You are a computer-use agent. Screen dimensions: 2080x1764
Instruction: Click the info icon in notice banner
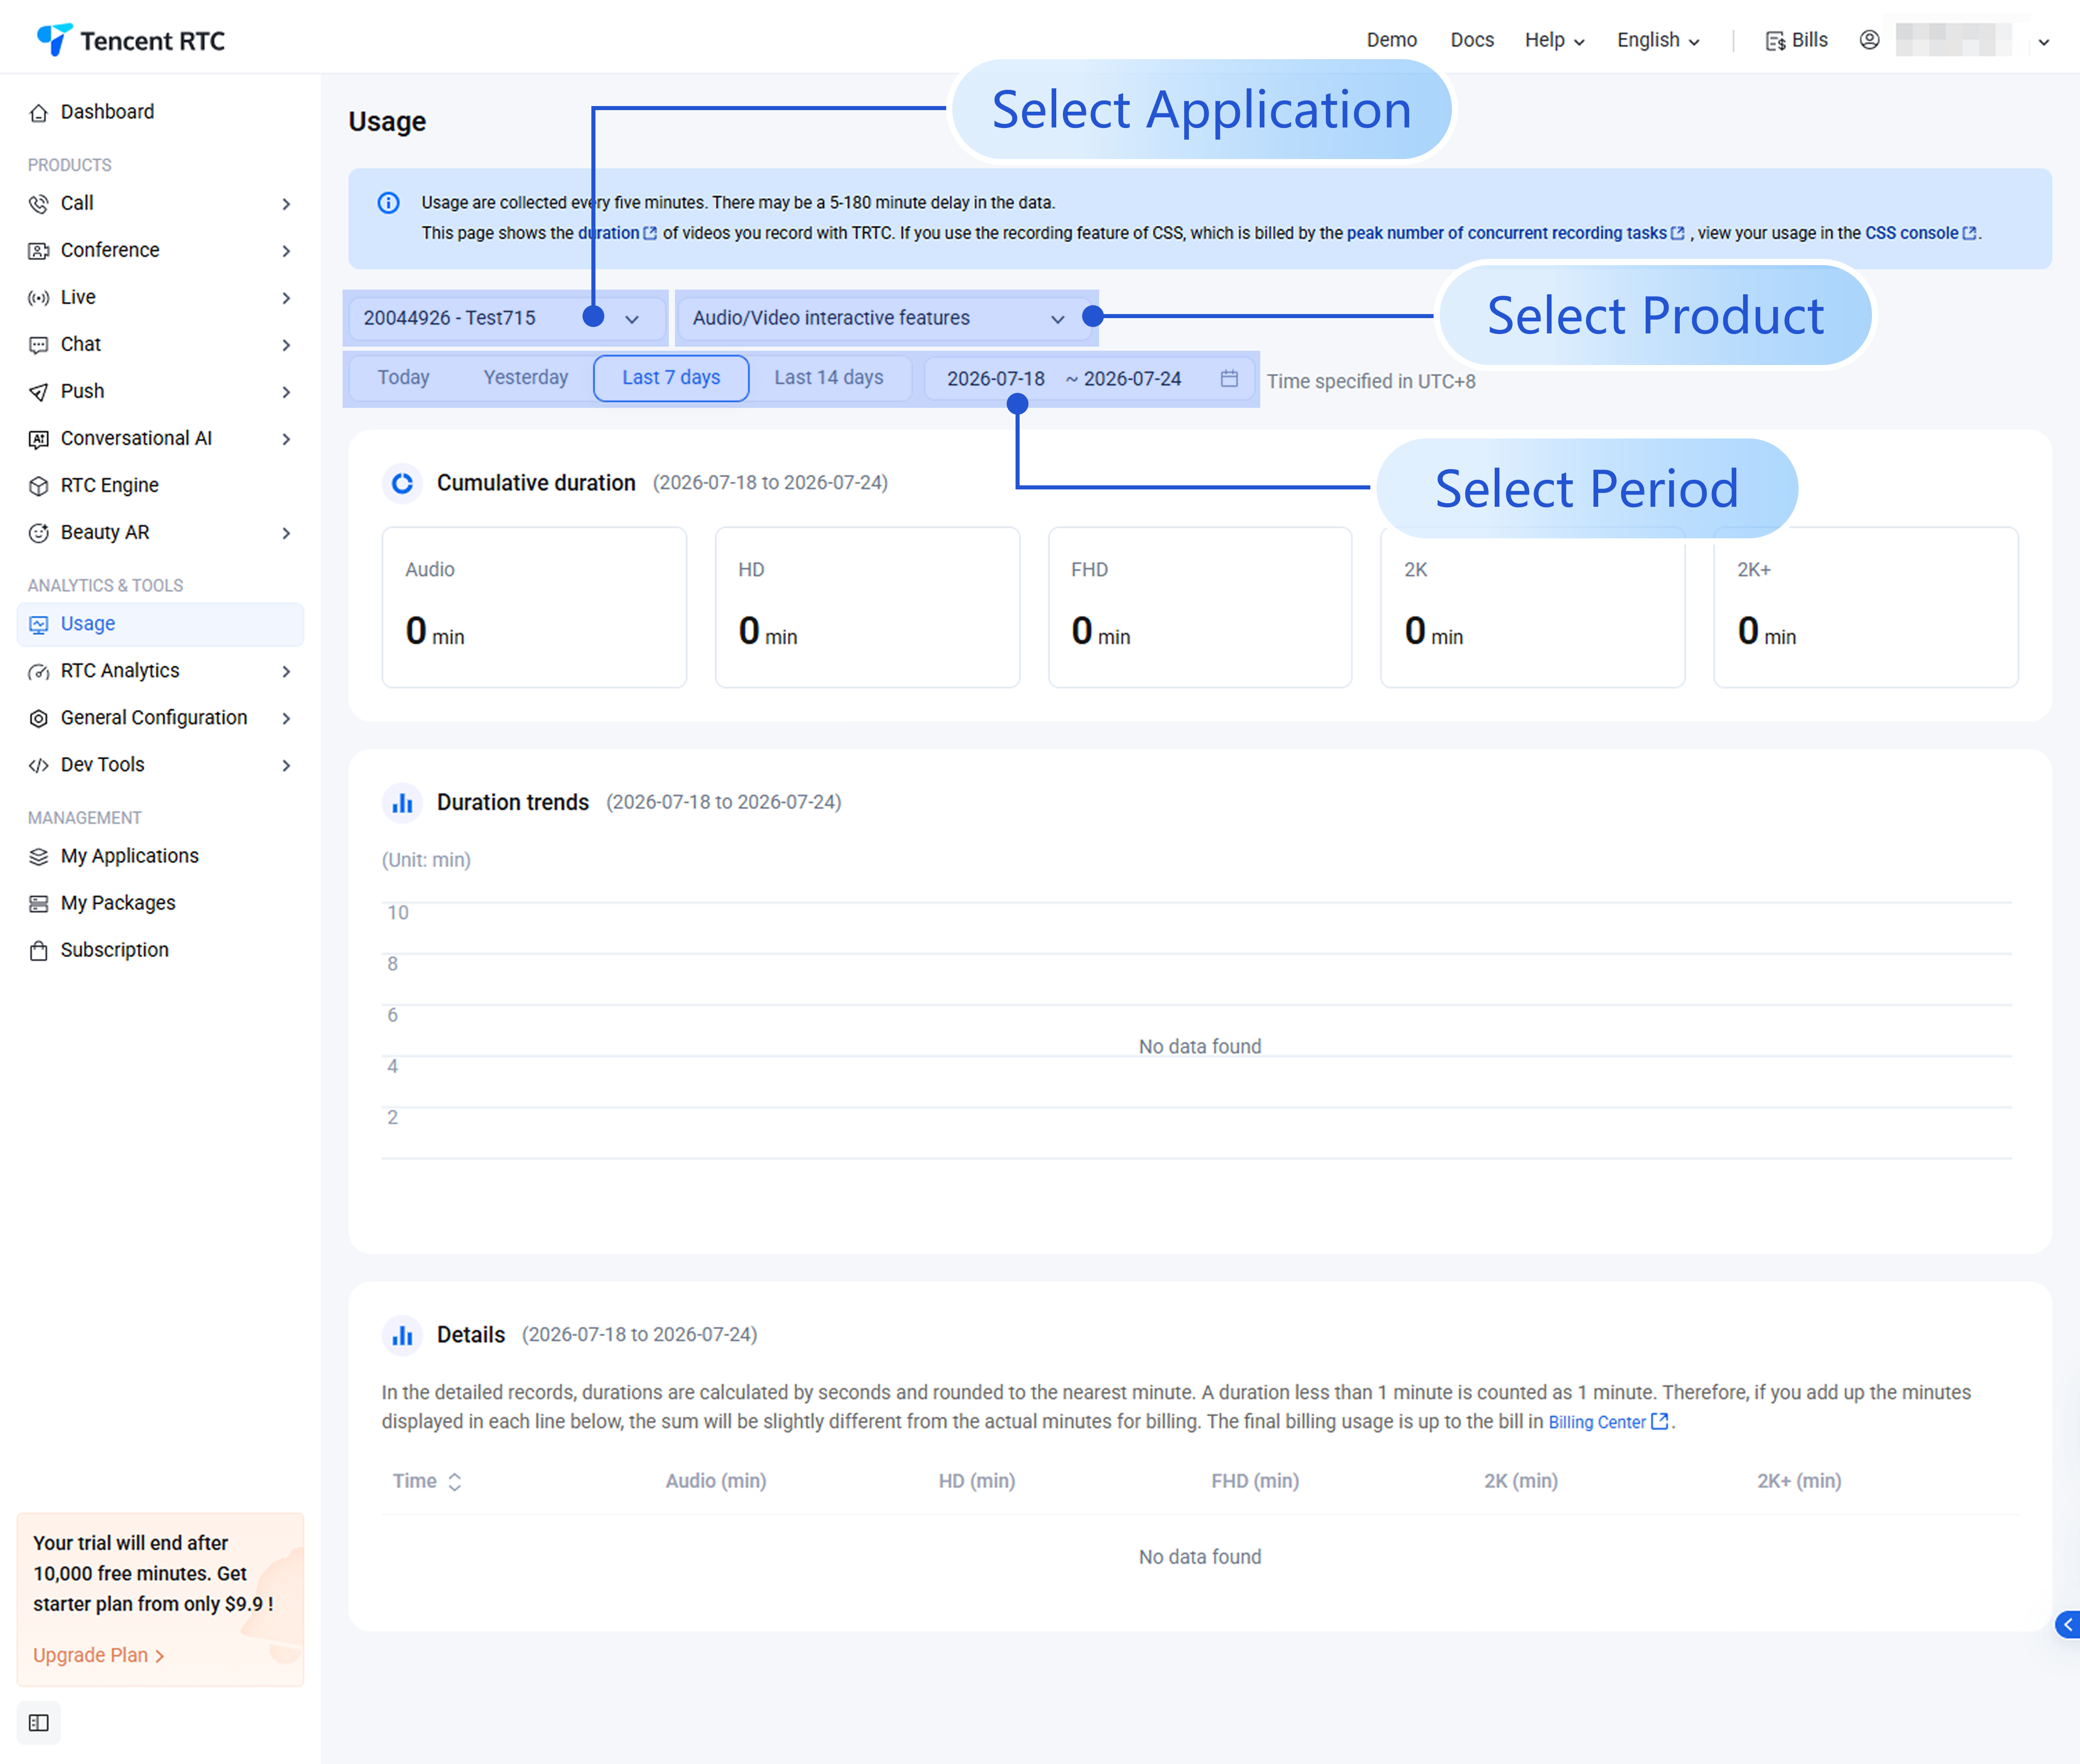(389, 203)
